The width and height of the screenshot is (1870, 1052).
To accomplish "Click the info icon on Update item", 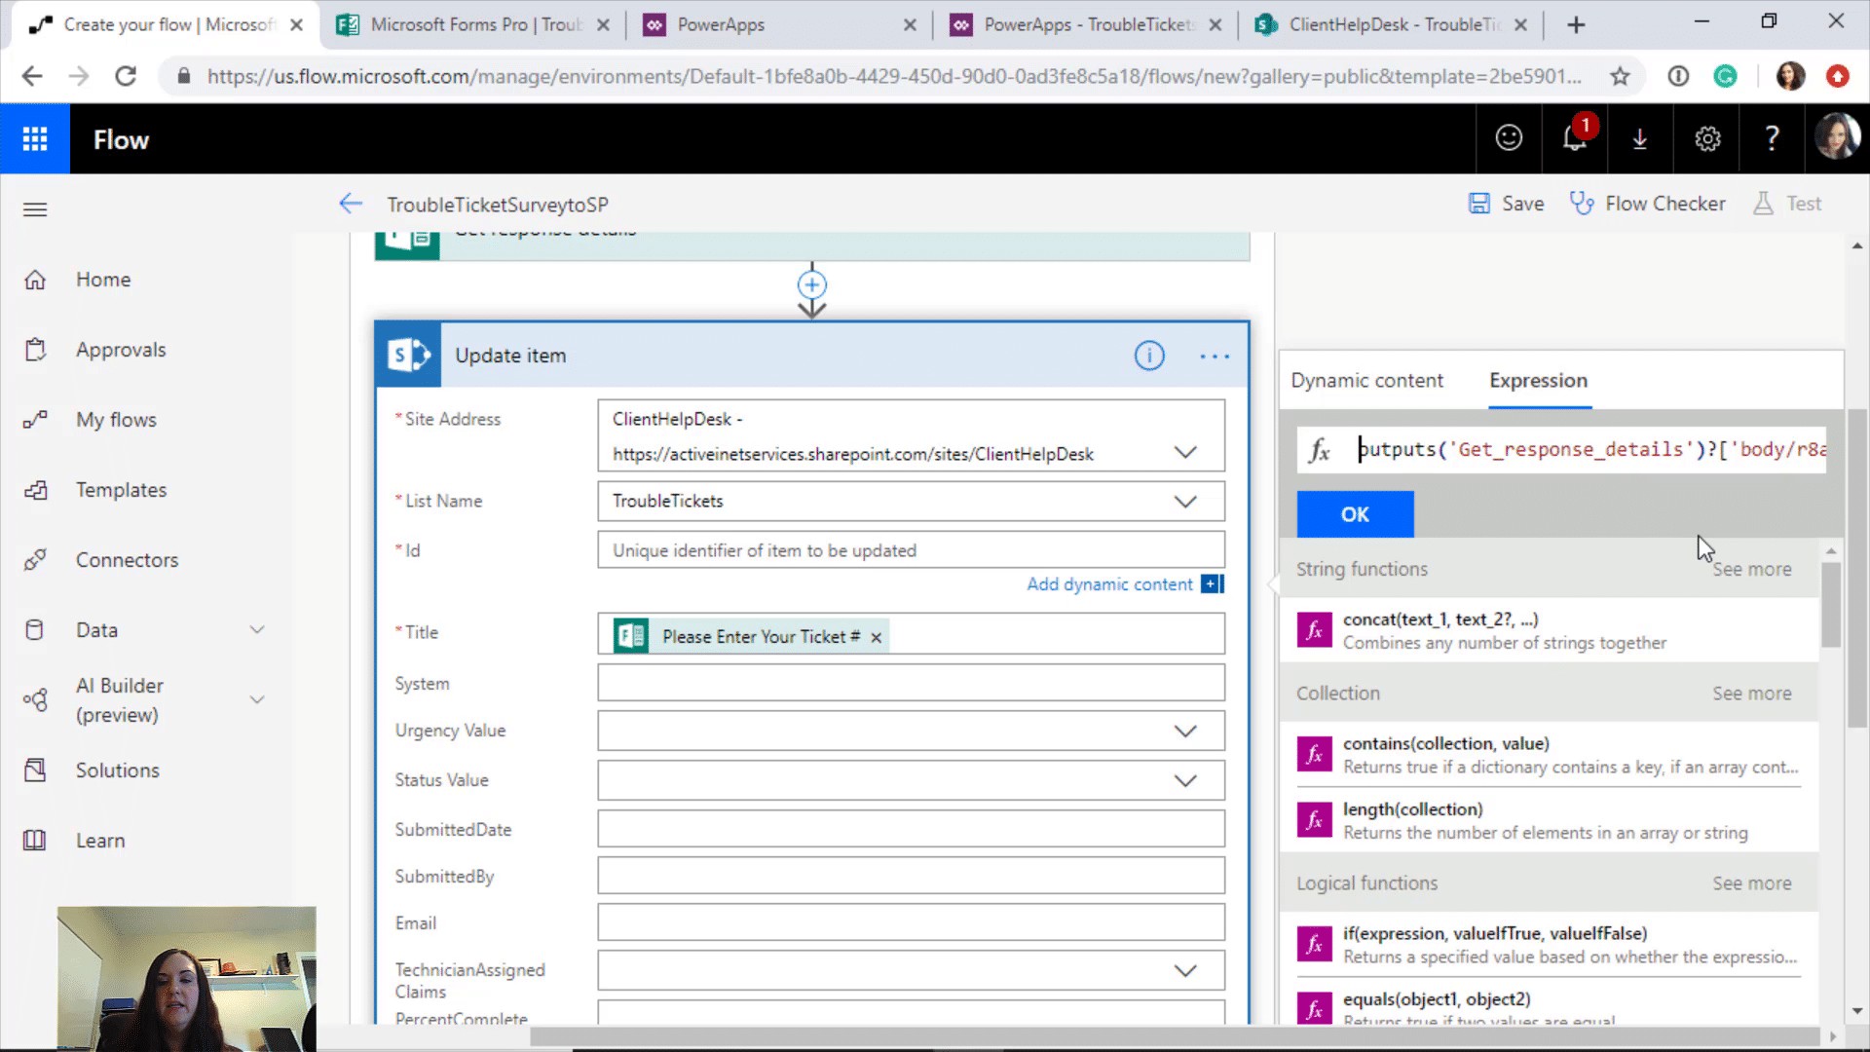I will coord(1149,356).
